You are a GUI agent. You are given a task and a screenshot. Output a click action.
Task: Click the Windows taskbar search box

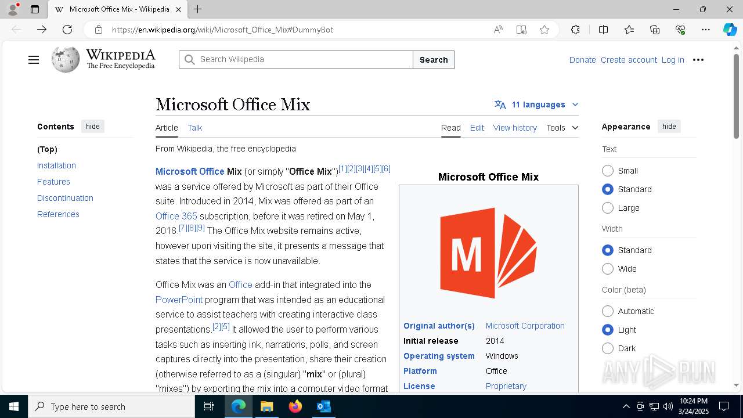click(111, 406)
